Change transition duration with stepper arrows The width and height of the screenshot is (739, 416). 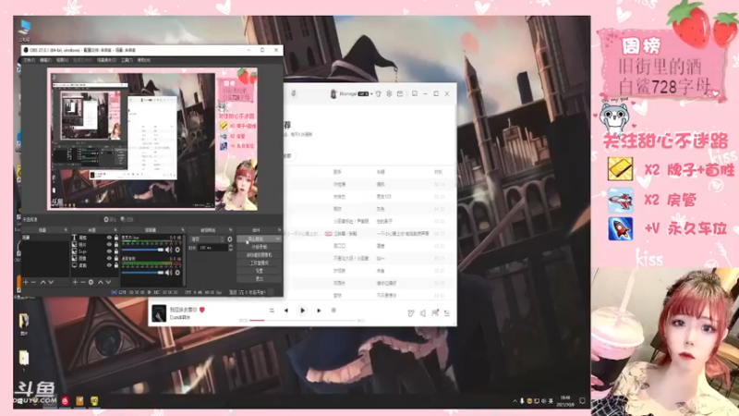point(230,248)
